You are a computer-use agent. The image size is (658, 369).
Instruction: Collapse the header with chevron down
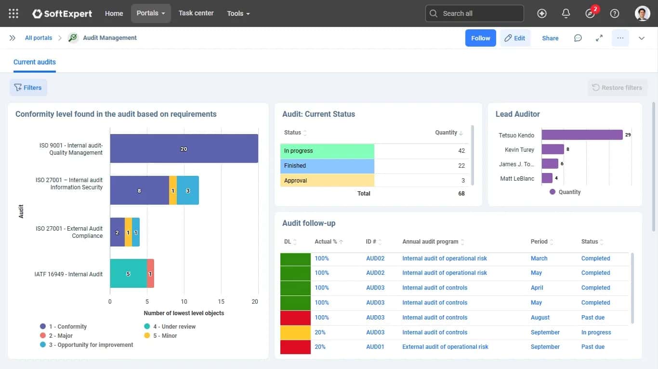(x=642, y=38)
